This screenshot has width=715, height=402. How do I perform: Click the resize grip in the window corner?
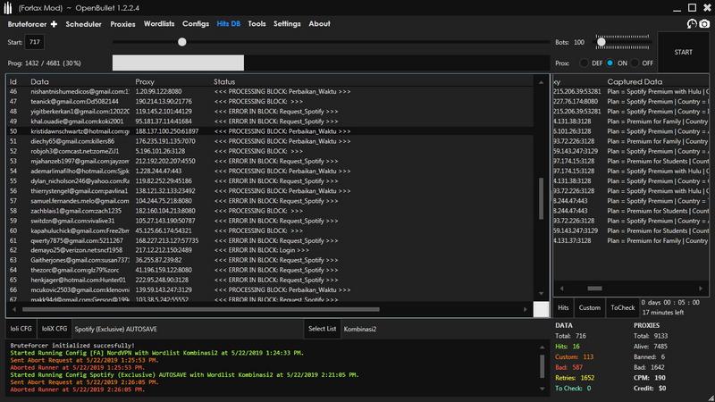coord(711,398)
